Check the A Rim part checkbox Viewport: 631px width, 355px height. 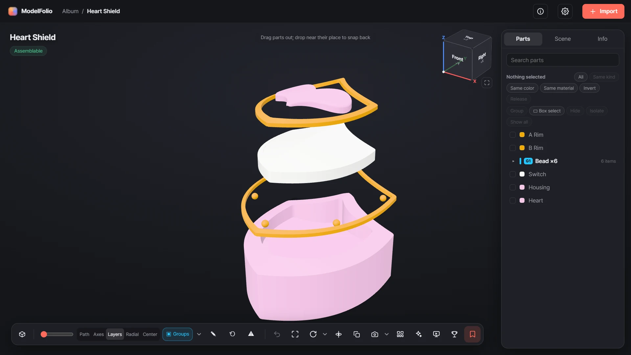coord(512,135)
